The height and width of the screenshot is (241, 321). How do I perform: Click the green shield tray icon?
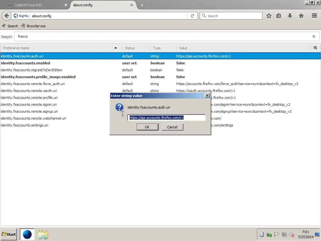coord(269,234)
